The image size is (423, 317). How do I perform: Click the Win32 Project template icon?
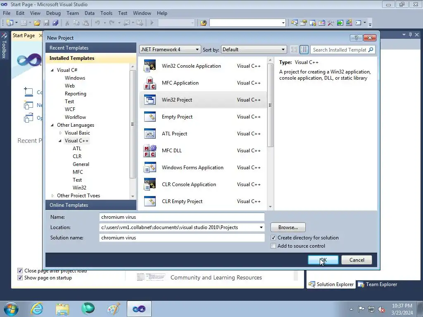click(150, 100)
